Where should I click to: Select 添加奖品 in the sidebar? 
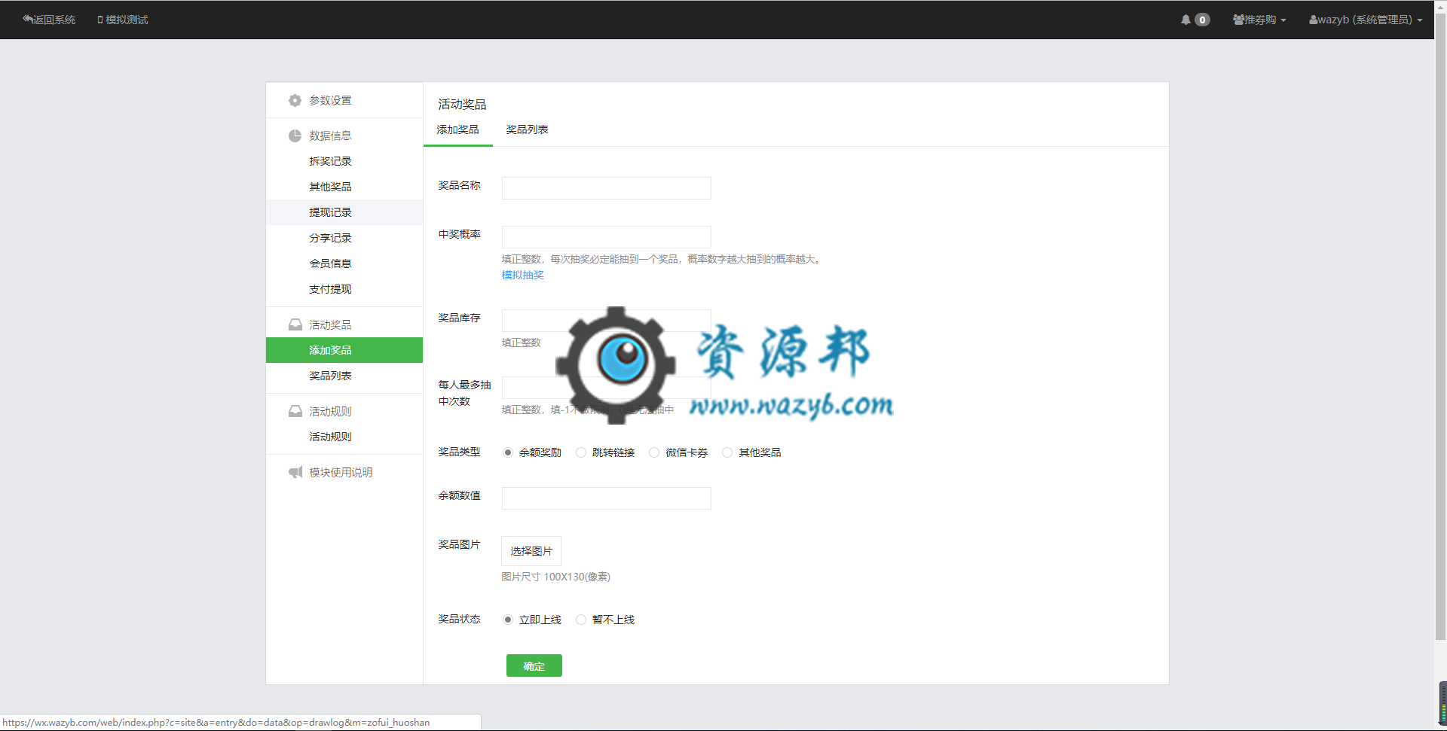(x=344, y=350)
